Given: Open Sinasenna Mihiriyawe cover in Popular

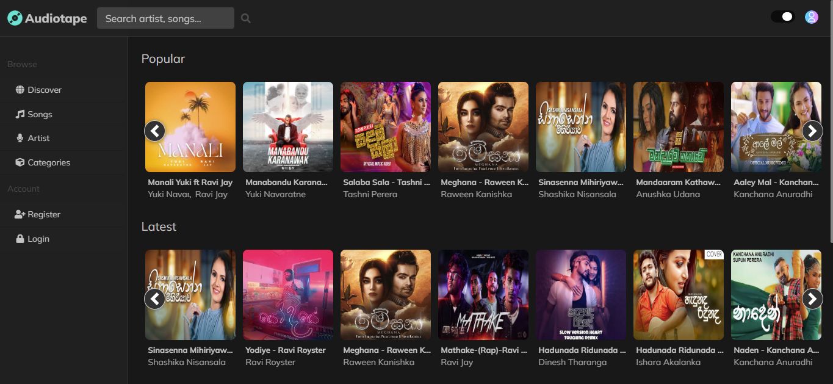Looking at the screenshot, I should pos(581,127).
